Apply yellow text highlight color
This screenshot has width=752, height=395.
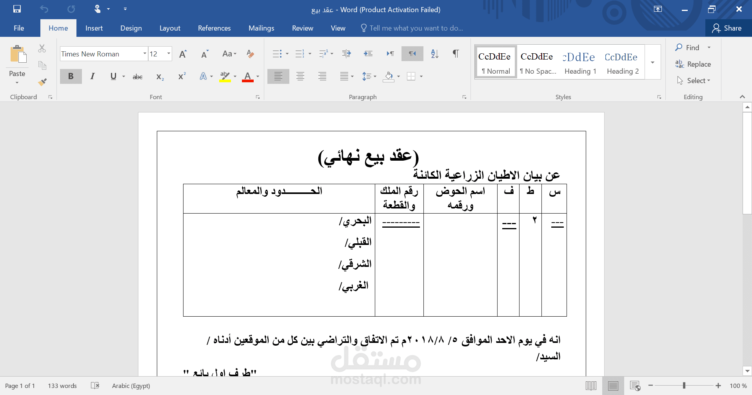tap(225, 76)
